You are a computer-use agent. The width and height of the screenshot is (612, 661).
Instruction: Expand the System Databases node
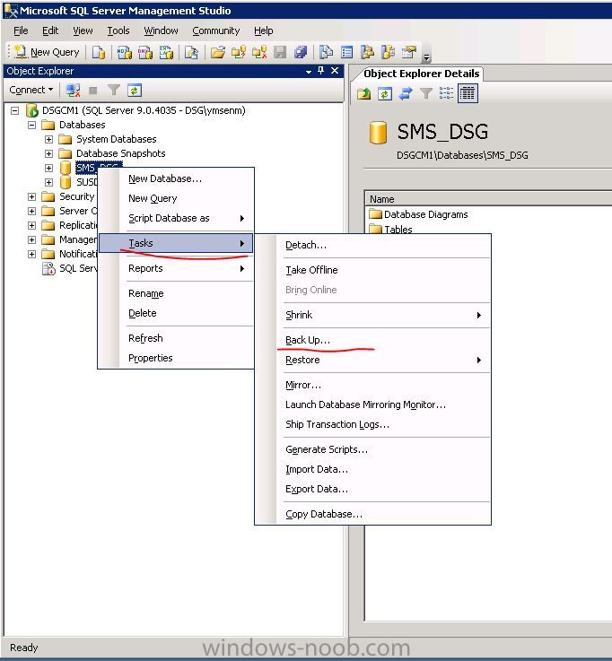49,140
